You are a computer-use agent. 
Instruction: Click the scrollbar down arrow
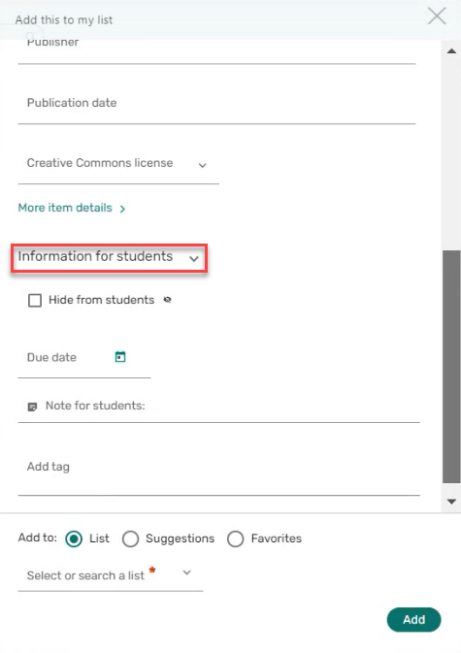451,502
